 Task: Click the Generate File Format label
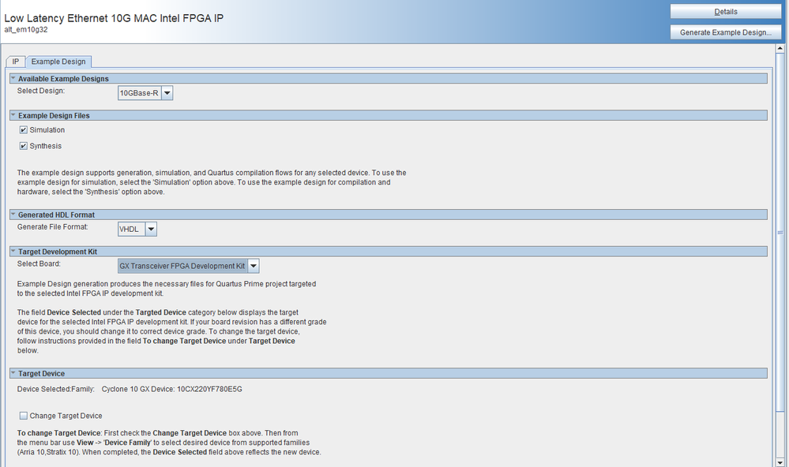(x=52, y=227)
